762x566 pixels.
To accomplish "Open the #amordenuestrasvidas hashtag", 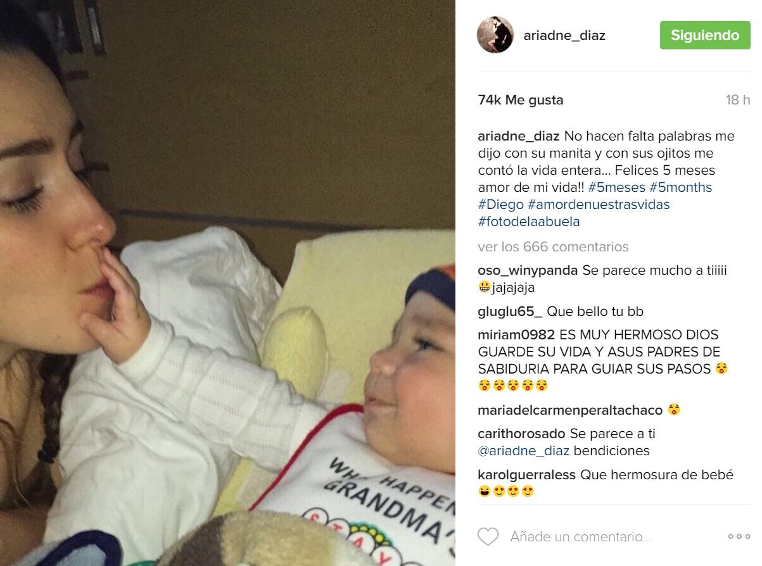I will [599, 204].
